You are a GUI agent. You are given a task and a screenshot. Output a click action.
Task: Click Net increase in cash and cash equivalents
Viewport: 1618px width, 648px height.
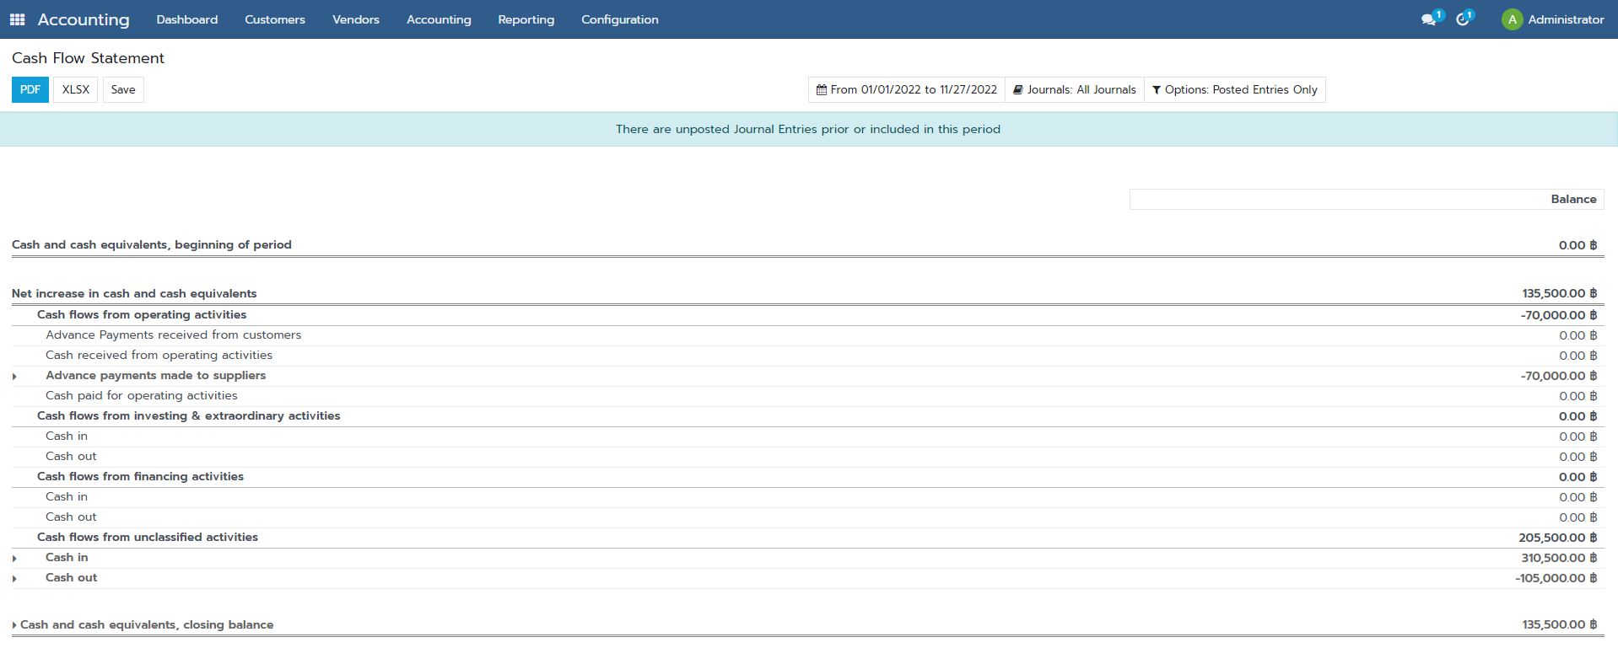pyautogui.click(x=134, y=293)
